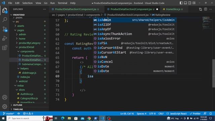The image size is (215, 121).
Task: Select the ProductDetailSection2Component.jsx tab
Action: coord(132,9)
